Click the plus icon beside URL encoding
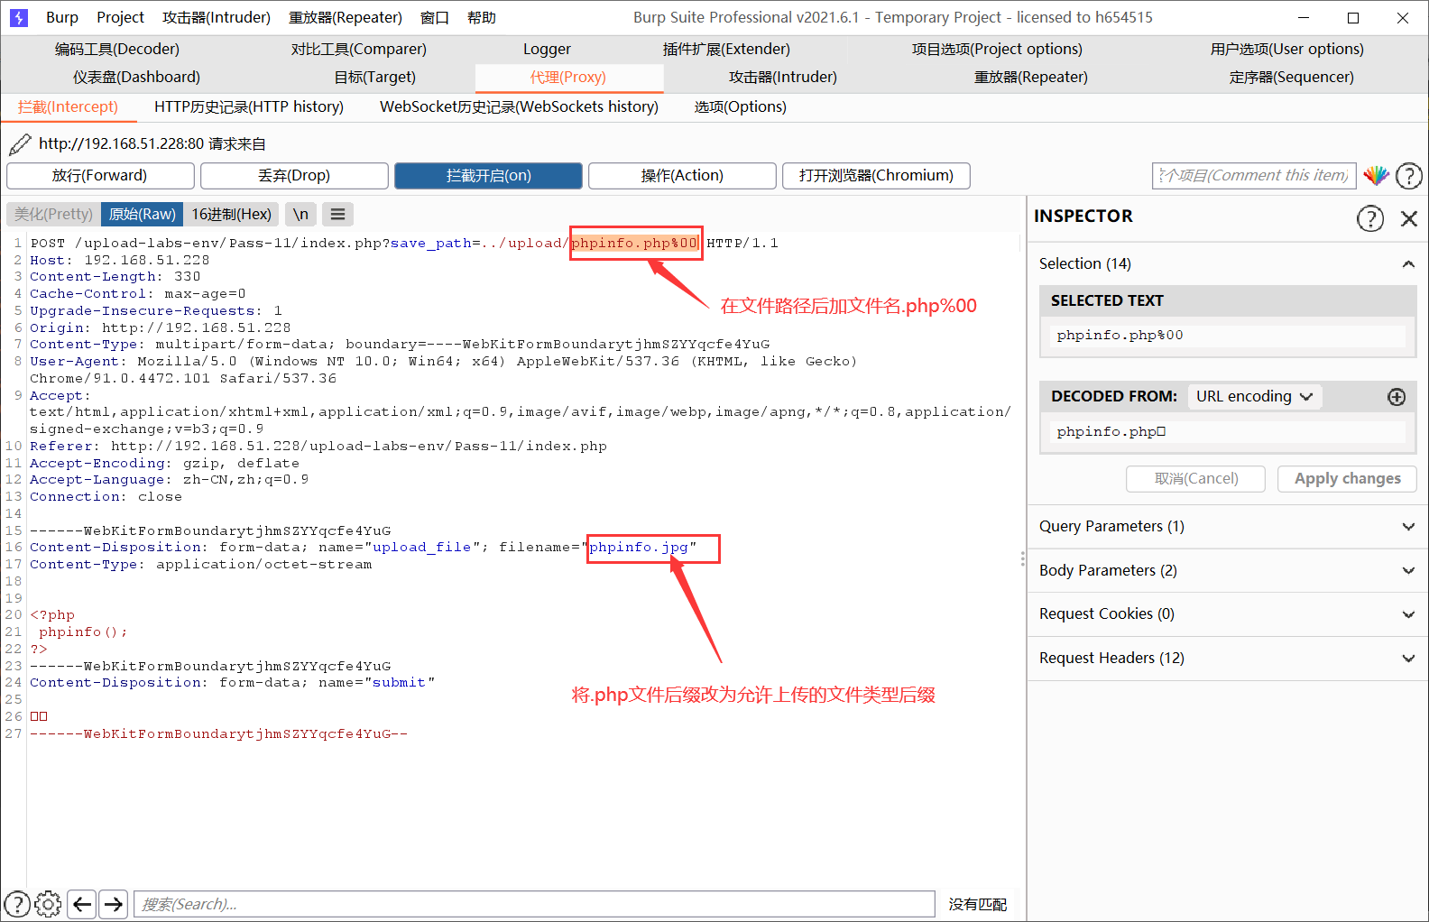This screenshot has width=1429, height=922. click(1397, 397)
